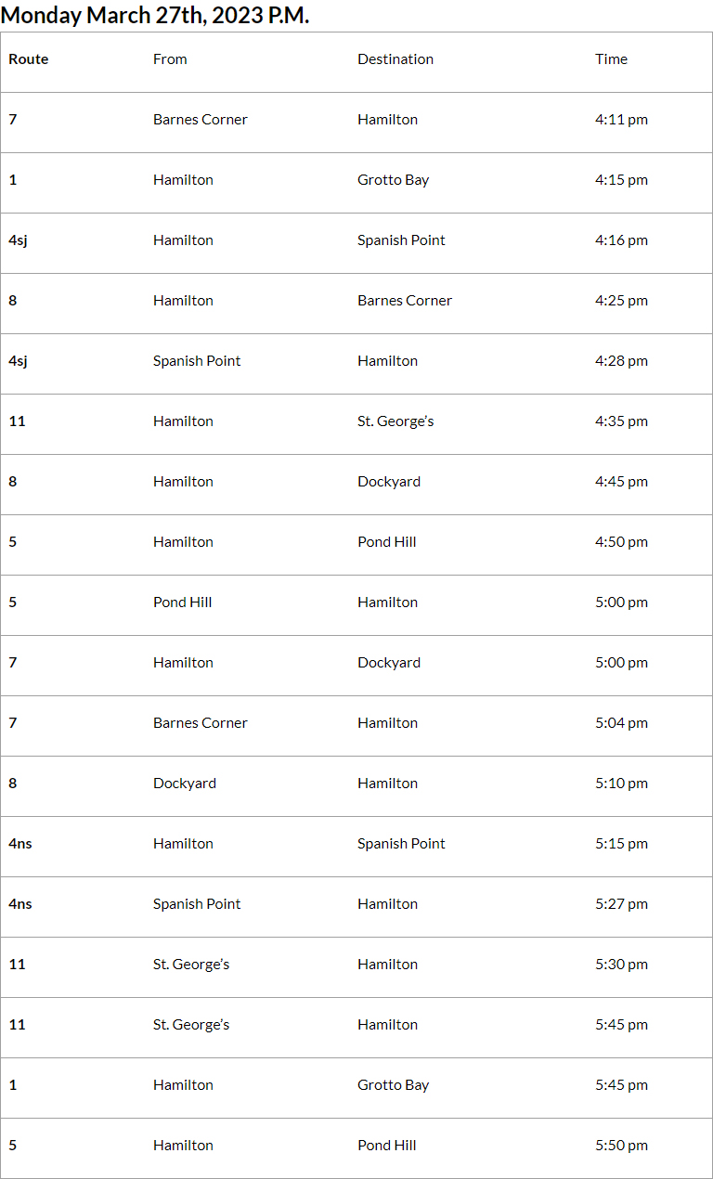Select St. George's origin in the 5:30 pm row
The image size is (713, 1179).
click(x=191, y=965)
